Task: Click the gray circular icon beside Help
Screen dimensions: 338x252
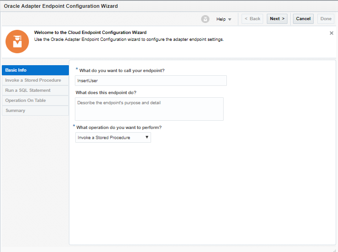Action: pos(205,19)
